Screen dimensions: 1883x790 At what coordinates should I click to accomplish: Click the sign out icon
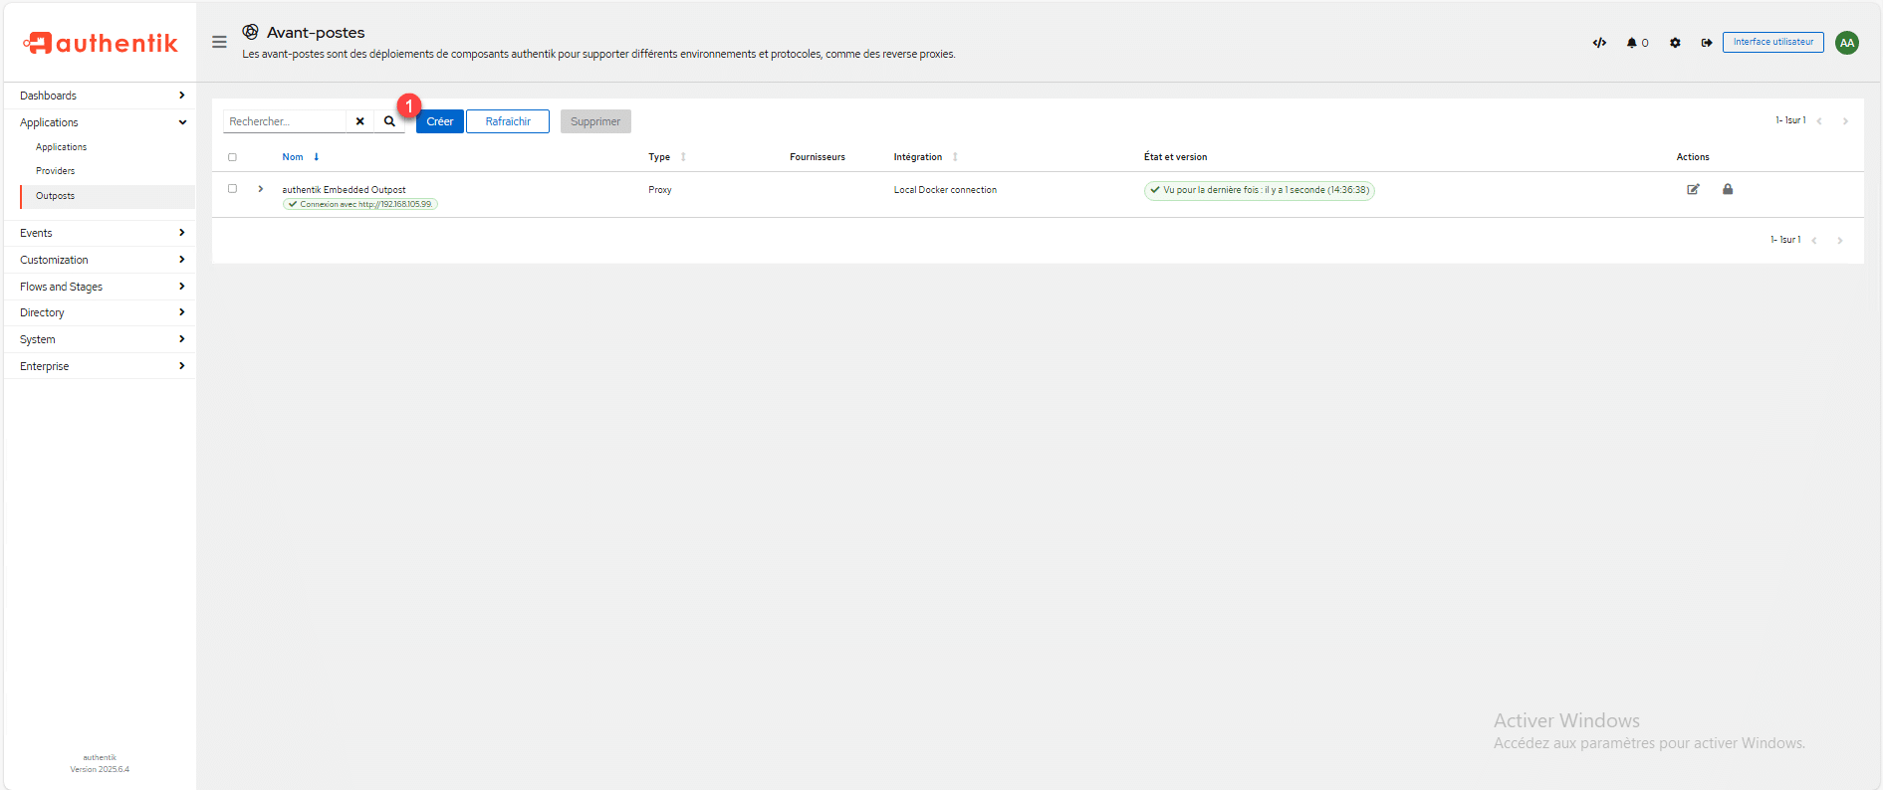pyautogui.click(x=1707, y=43)
